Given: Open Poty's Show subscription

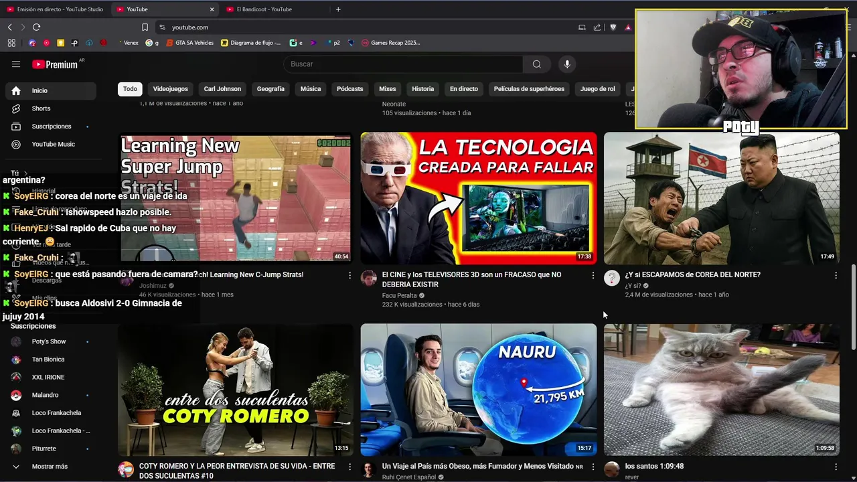Looking at the screenshot, I should coord(51,341).
